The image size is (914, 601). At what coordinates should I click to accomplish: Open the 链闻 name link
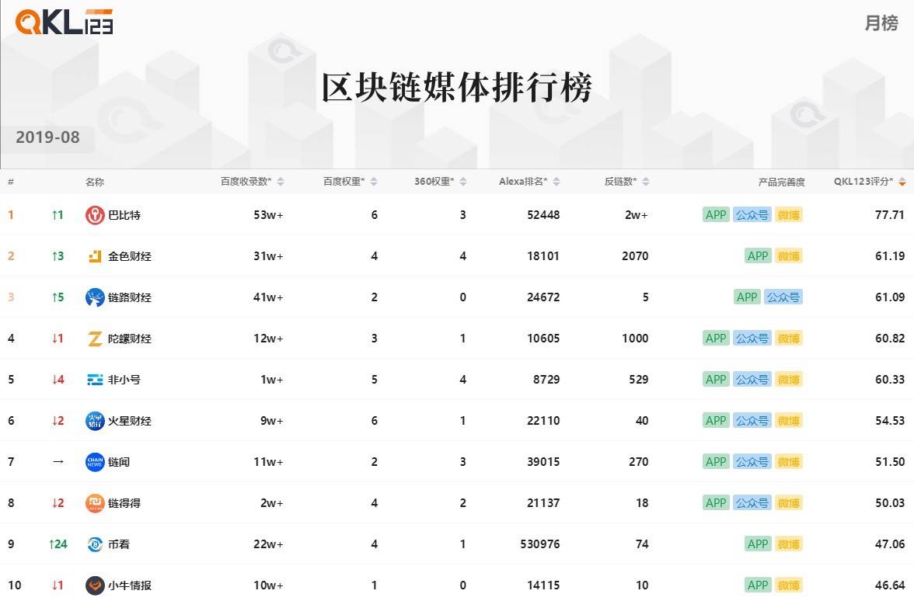coord(119,462)
